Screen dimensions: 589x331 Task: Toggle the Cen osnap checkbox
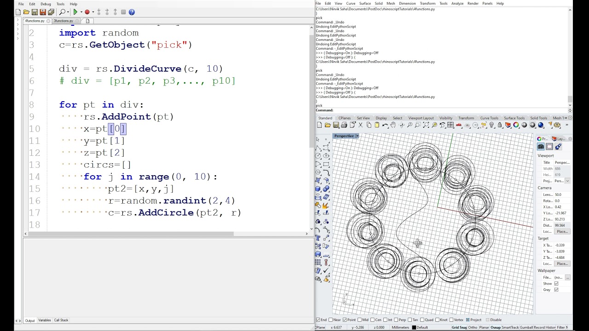coord(373,320)
